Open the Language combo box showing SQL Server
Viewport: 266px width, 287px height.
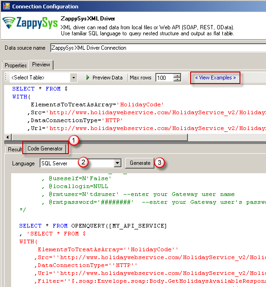coord(80,163)
